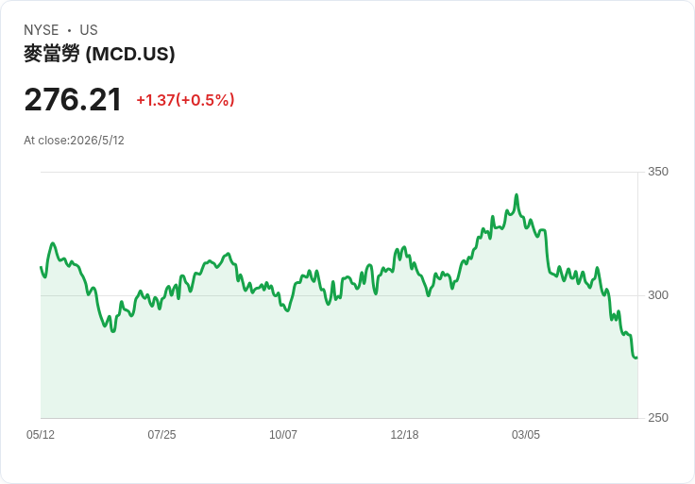This screenshot has width=695, height=484.
Task: Click the 300 y-axis price label
Action: point(658,295)
